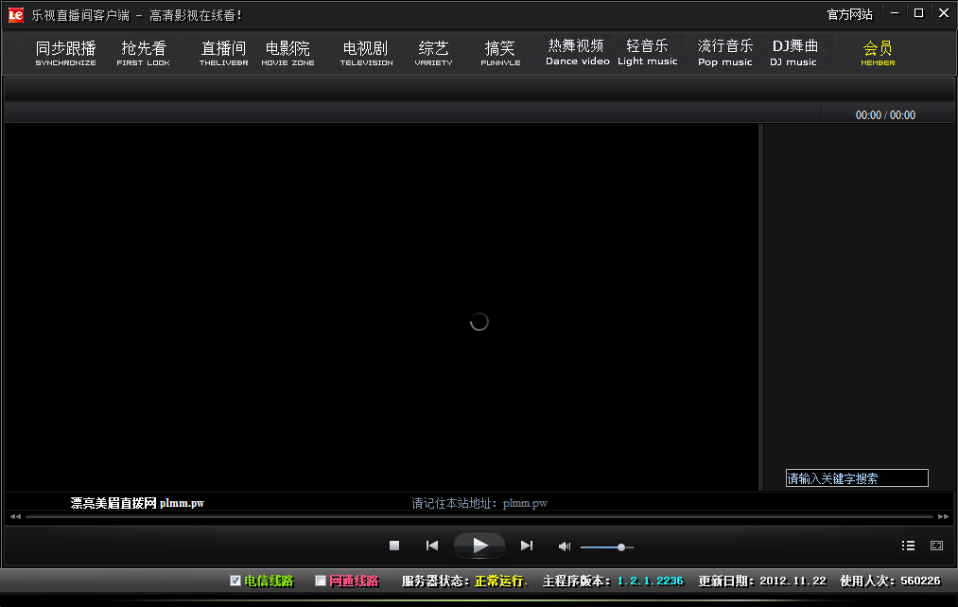Switch to the 电视剧 Television section
This screenshot has width=958, height=607.
(x=367, y=52)
